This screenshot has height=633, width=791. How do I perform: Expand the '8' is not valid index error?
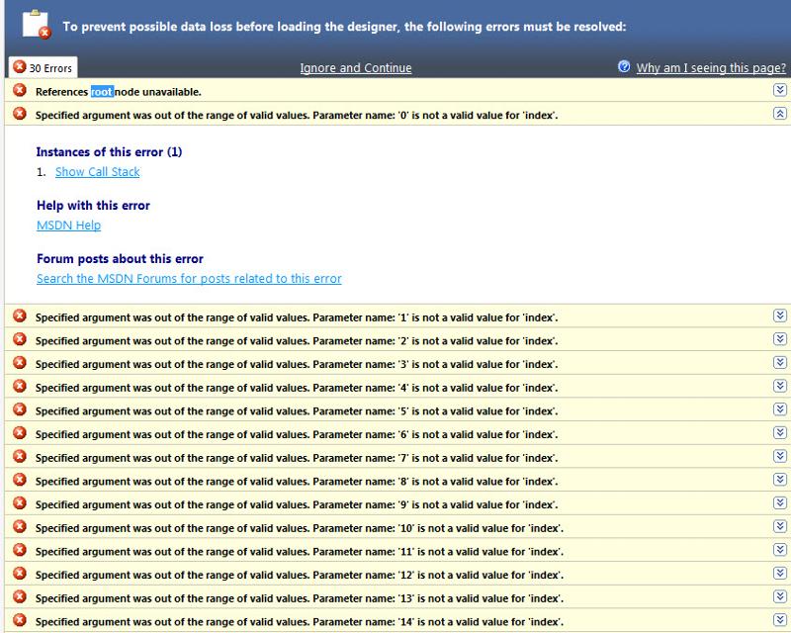[x=780, y=479]
